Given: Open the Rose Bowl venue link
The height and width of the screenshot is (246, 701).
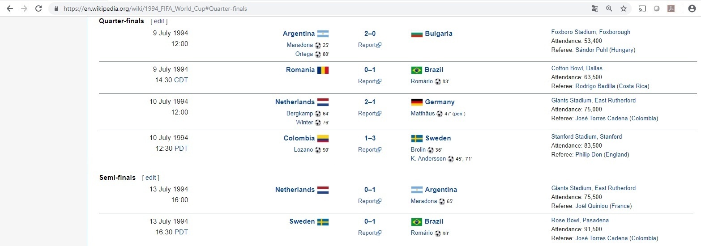Looking at the screenshot, I should coord(565,220).
